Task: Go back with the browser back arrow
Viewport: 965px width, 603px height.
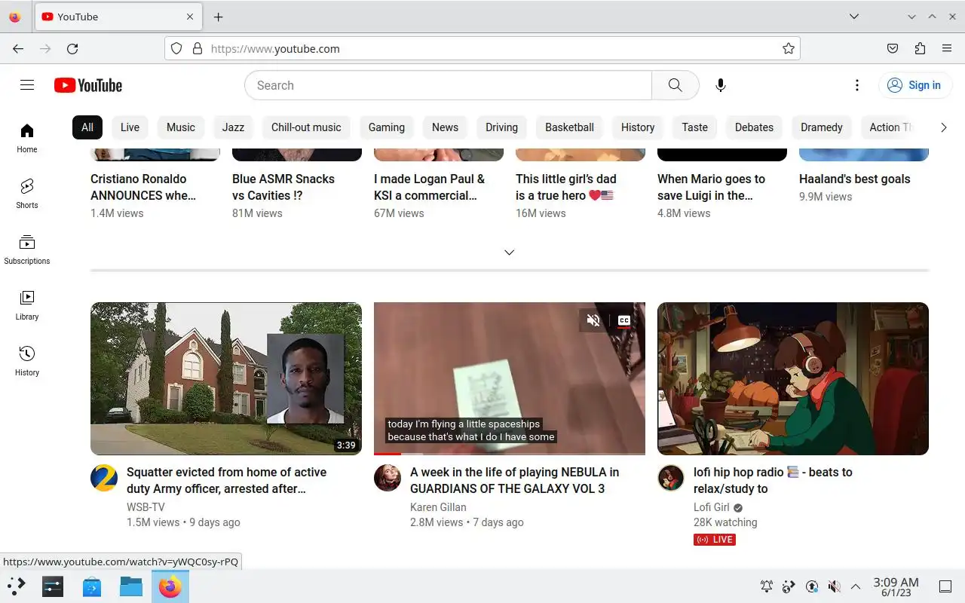Action: (x=18, y=48)
